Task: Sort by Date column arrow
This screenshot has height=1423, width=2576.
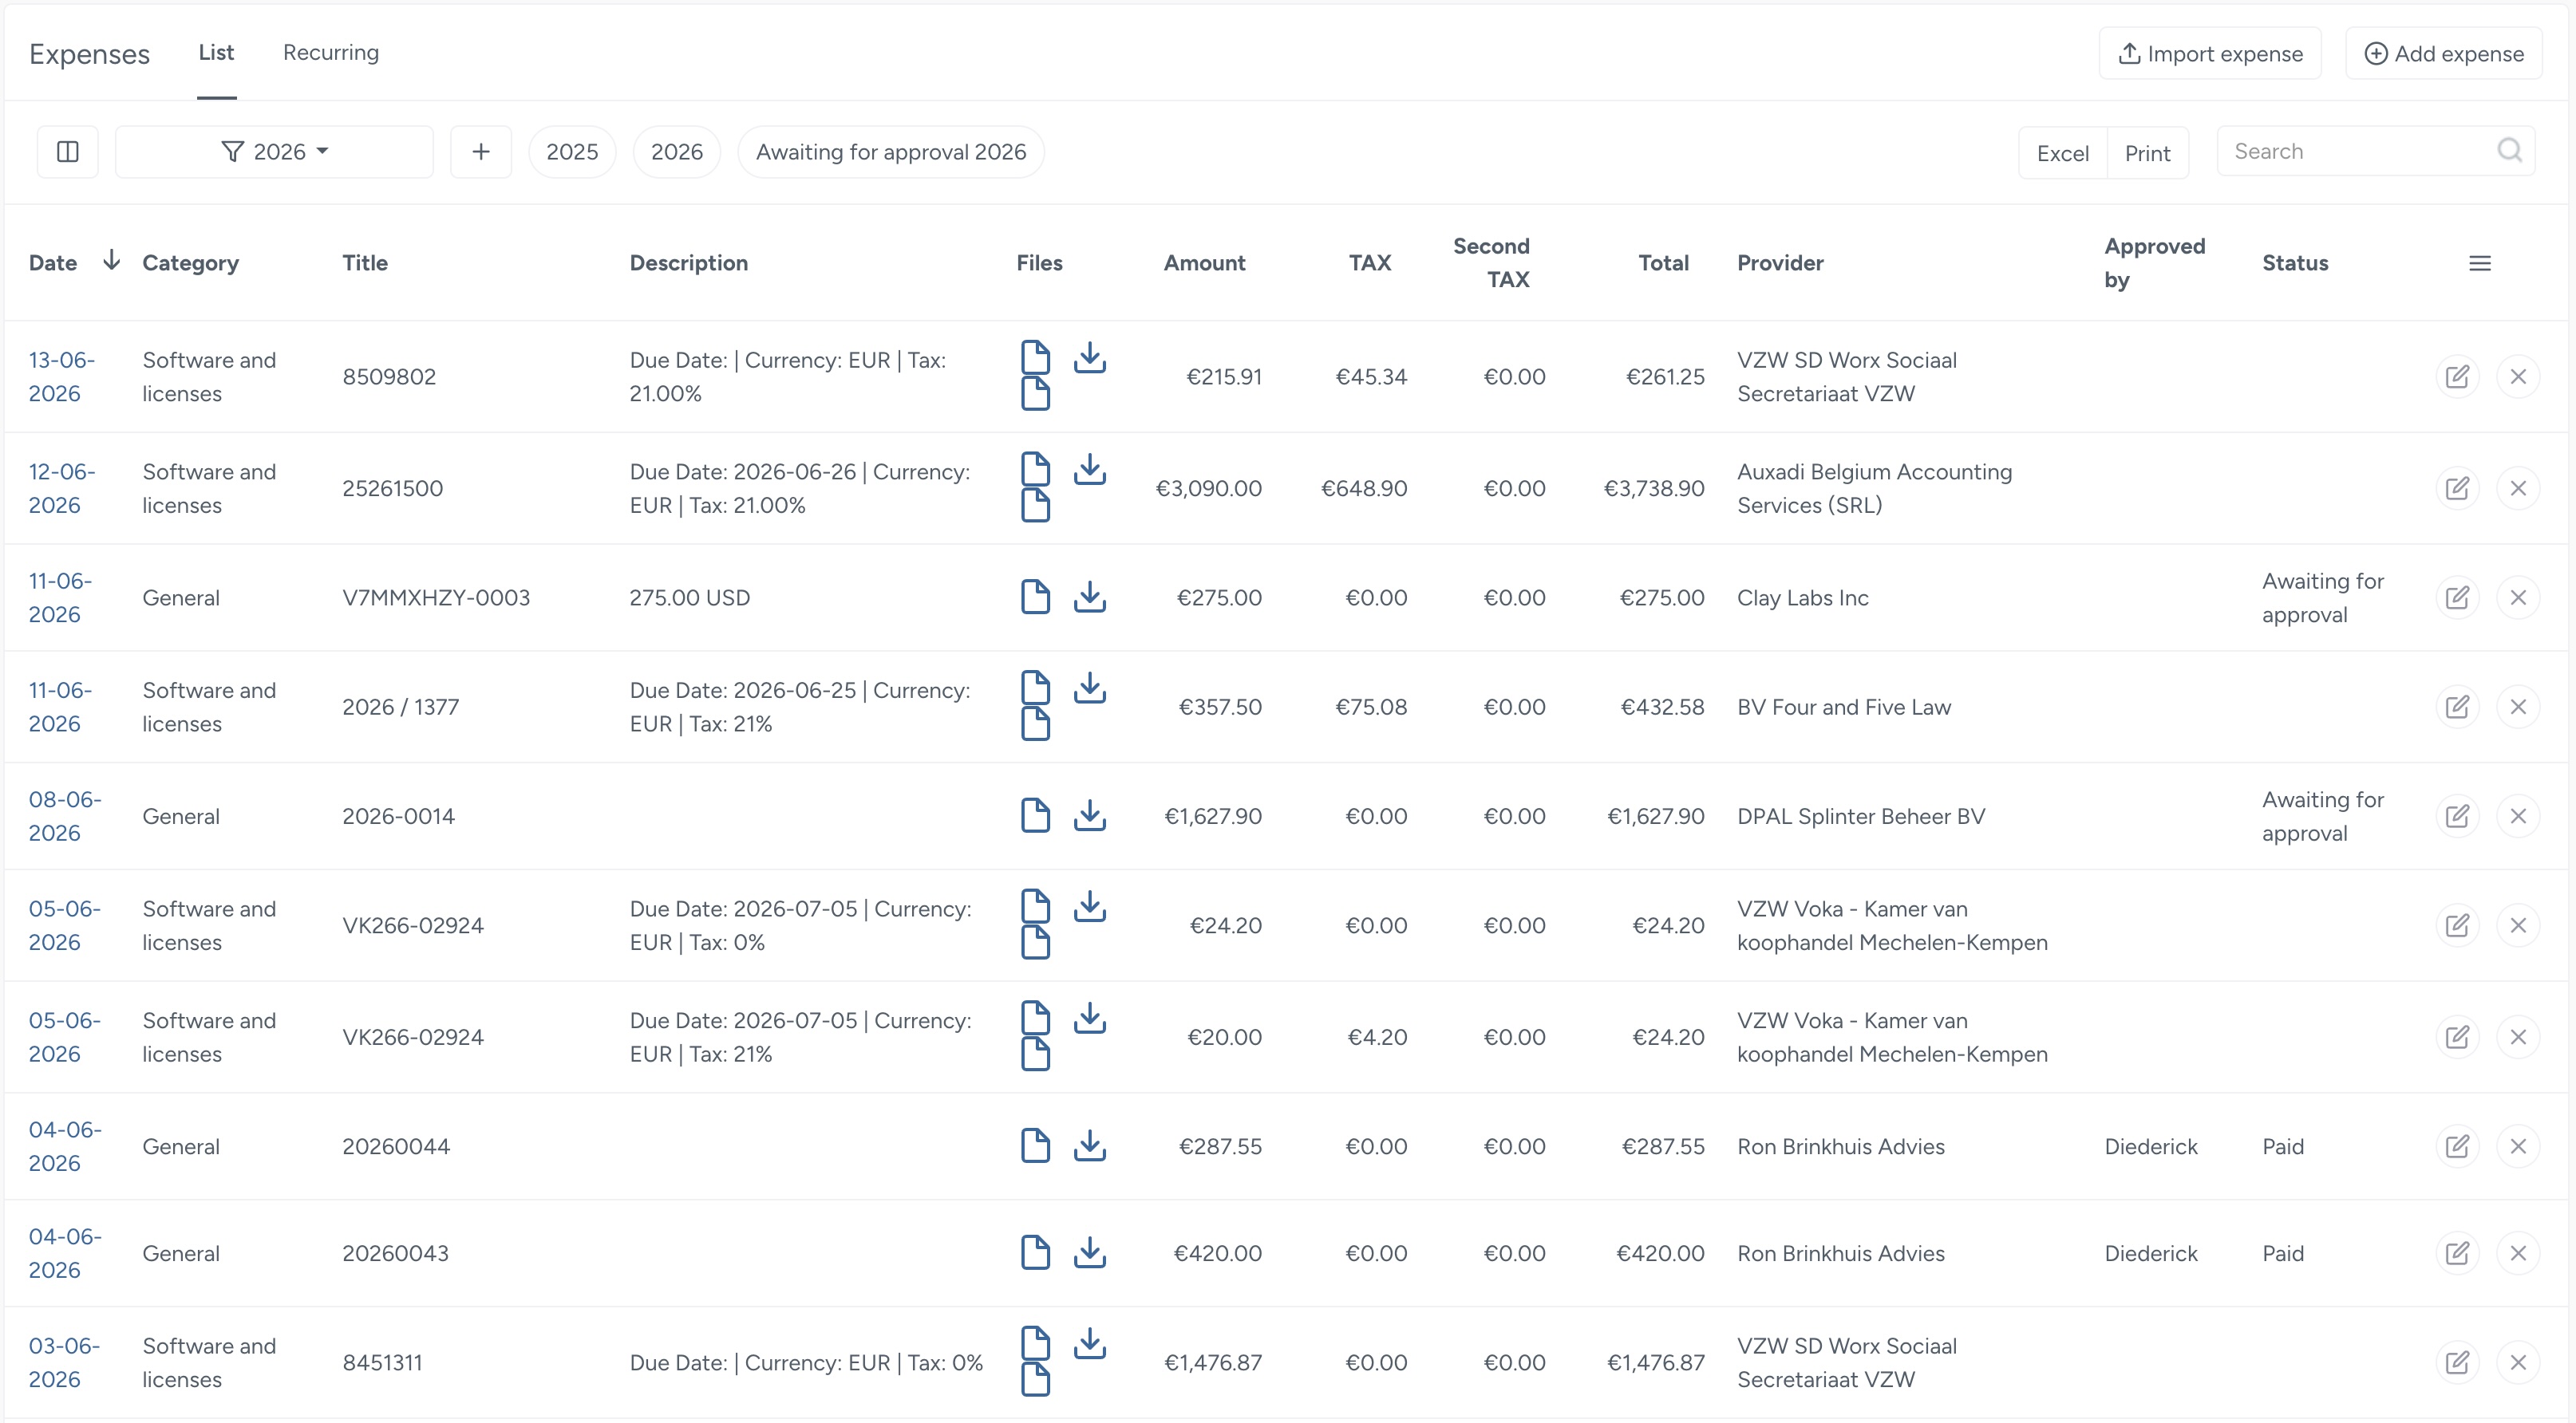Action: coord(111,261)
